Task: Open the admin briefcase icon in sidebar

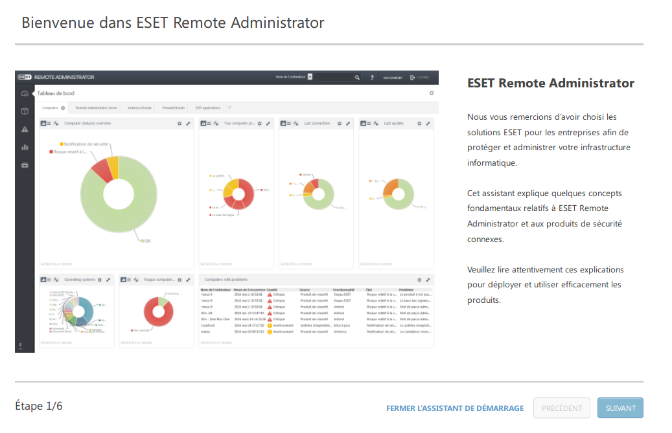Action: coord(25,165)
